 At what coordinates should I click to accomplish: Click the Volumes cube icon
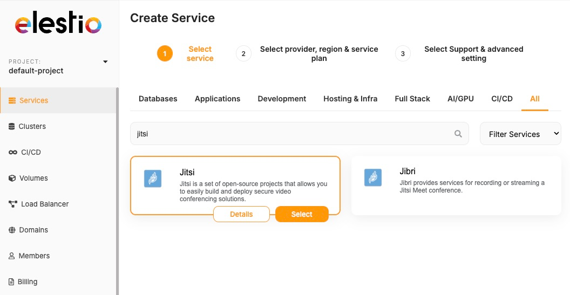[x=12, y=178]
